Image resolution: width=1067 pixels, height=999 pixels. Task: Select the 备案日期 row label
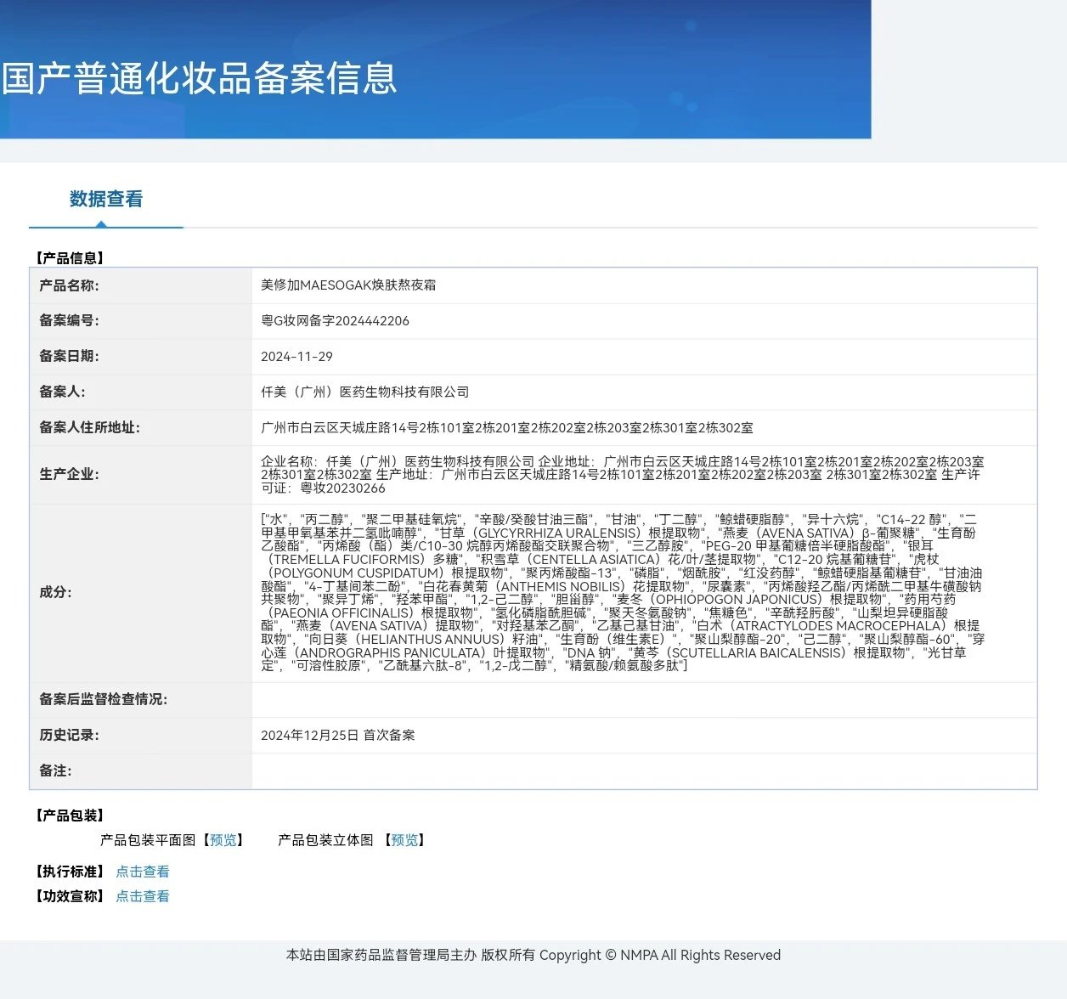coord(69,357)
